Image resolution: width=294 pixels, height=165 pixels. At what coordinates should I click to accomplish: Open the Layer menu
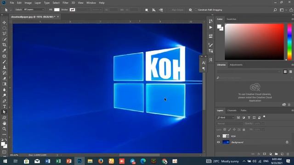(38, 3)
